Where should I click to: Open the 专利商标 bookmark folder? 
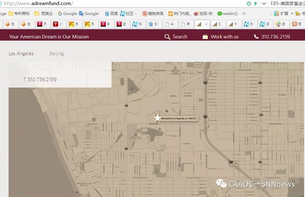pos(19,14)
